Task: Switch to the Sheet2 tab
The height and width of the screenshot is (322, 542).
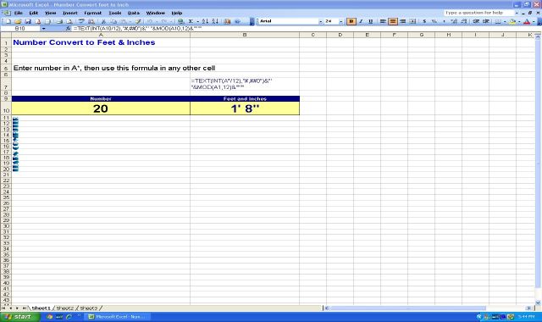Action: pos(65,308)
